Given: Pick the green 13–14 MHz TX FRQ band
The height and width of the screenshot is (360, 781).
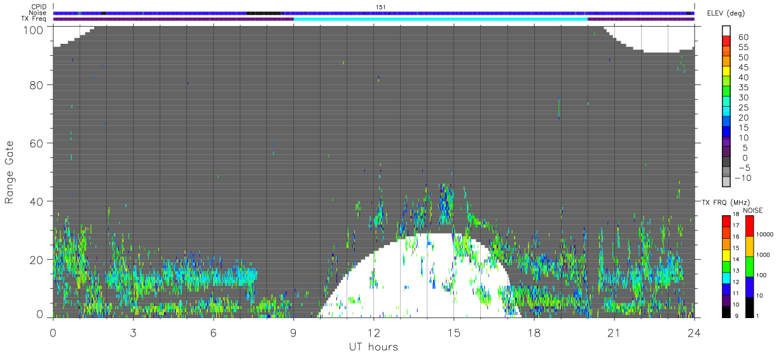Looking at the screenshot, I should point(726,266).
